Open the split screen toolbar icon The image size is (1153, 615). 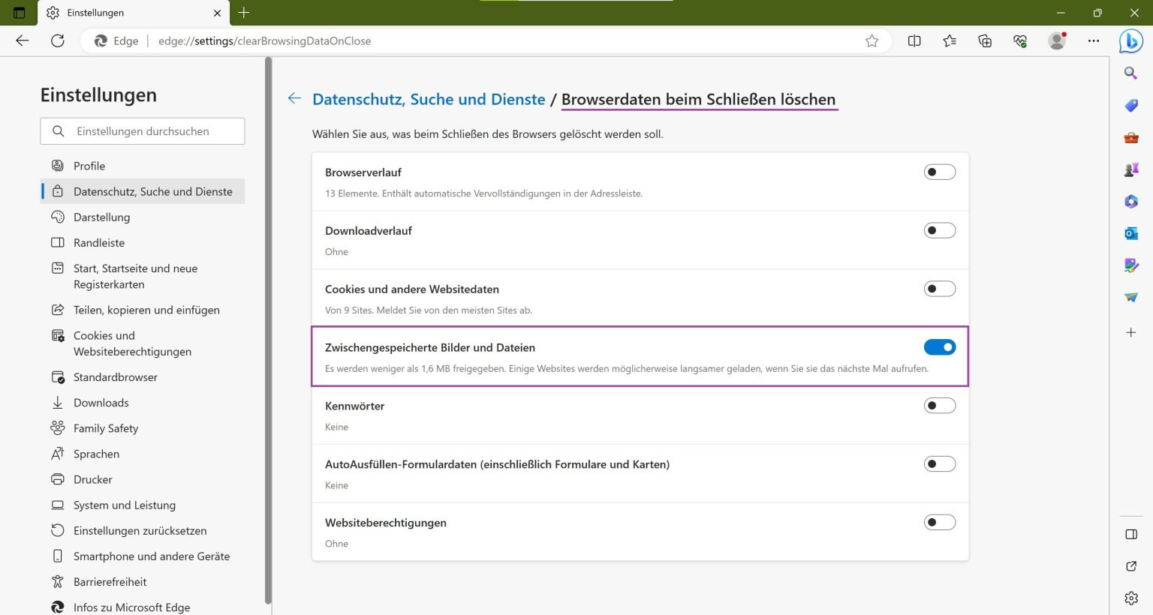pos(914,40)
